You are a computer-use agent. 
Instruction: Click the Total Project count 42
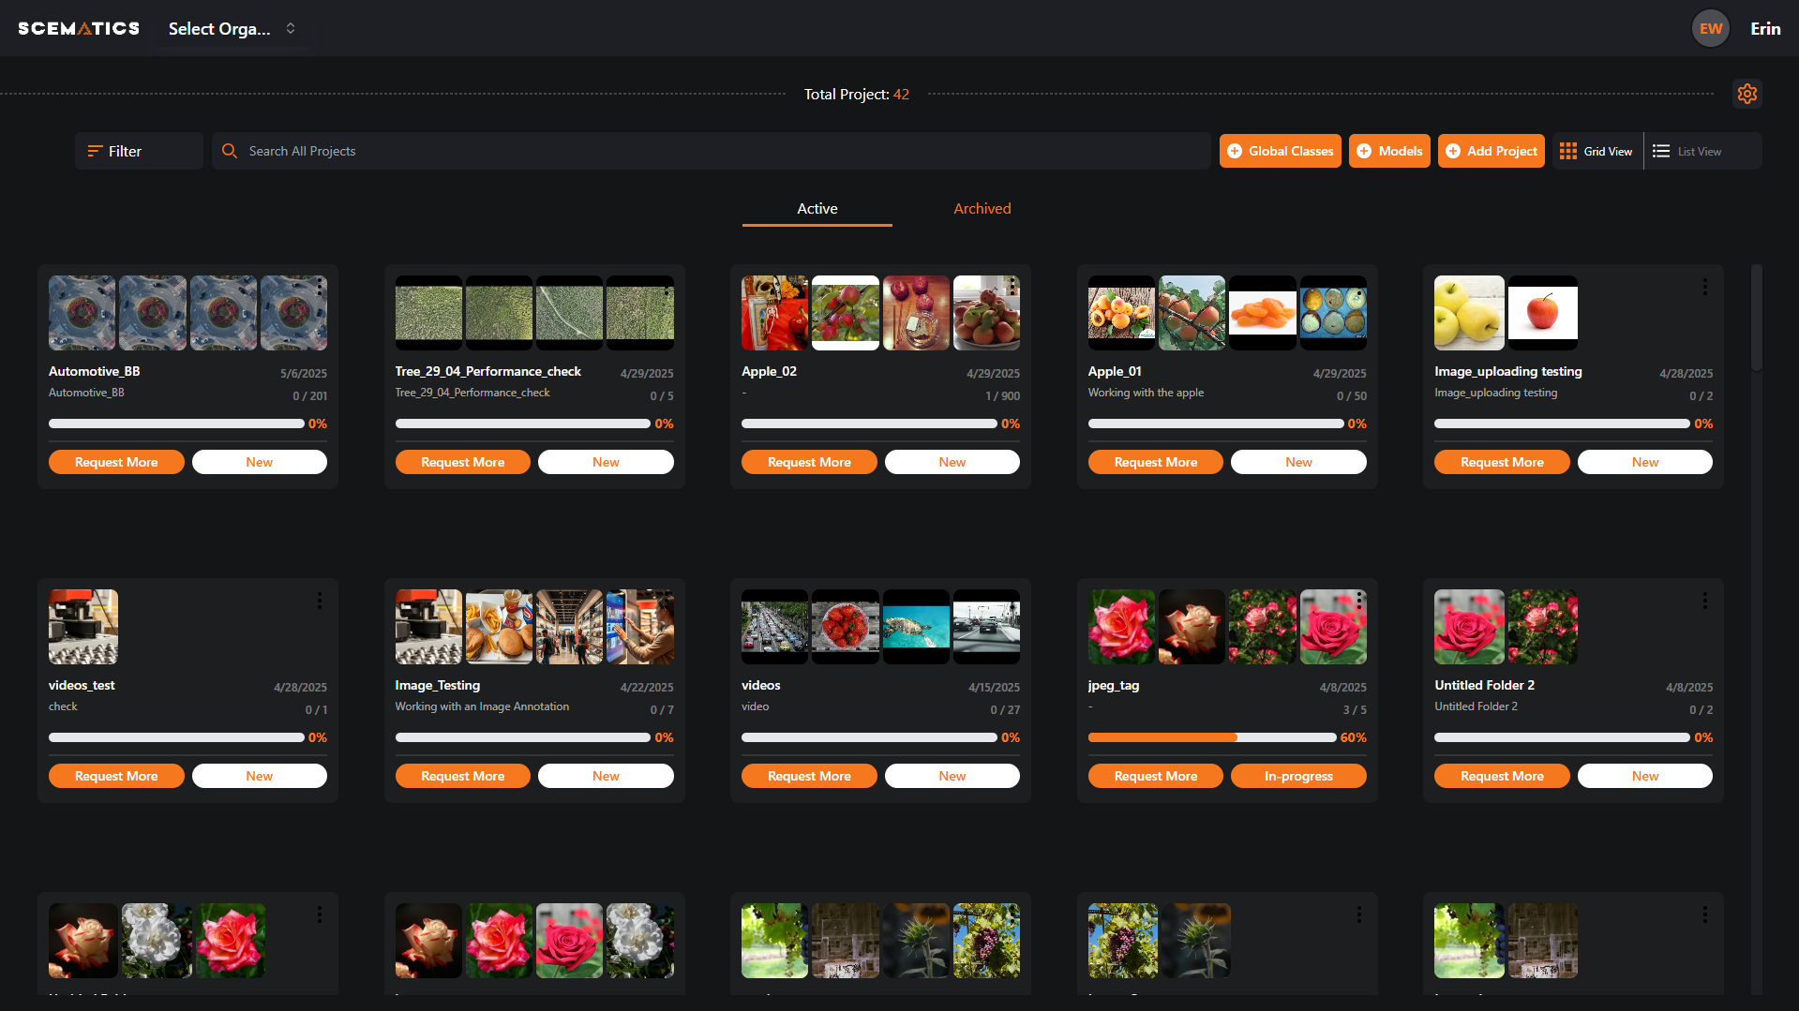[901, 94]
